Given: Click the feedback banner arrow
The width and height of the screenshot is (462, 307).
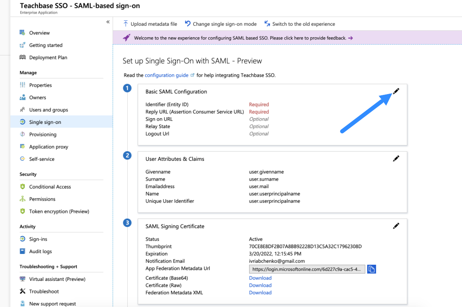Looking at the screenshot, I should [x=350, y=38].
